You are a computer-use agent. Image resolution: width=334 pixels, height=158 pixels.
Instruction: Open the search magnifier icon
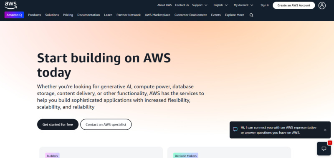point(251,15)
